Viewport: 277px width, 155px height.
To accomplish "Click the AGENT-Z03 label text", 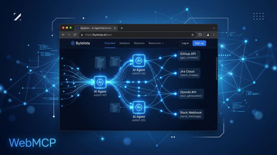I will (139, 120).
